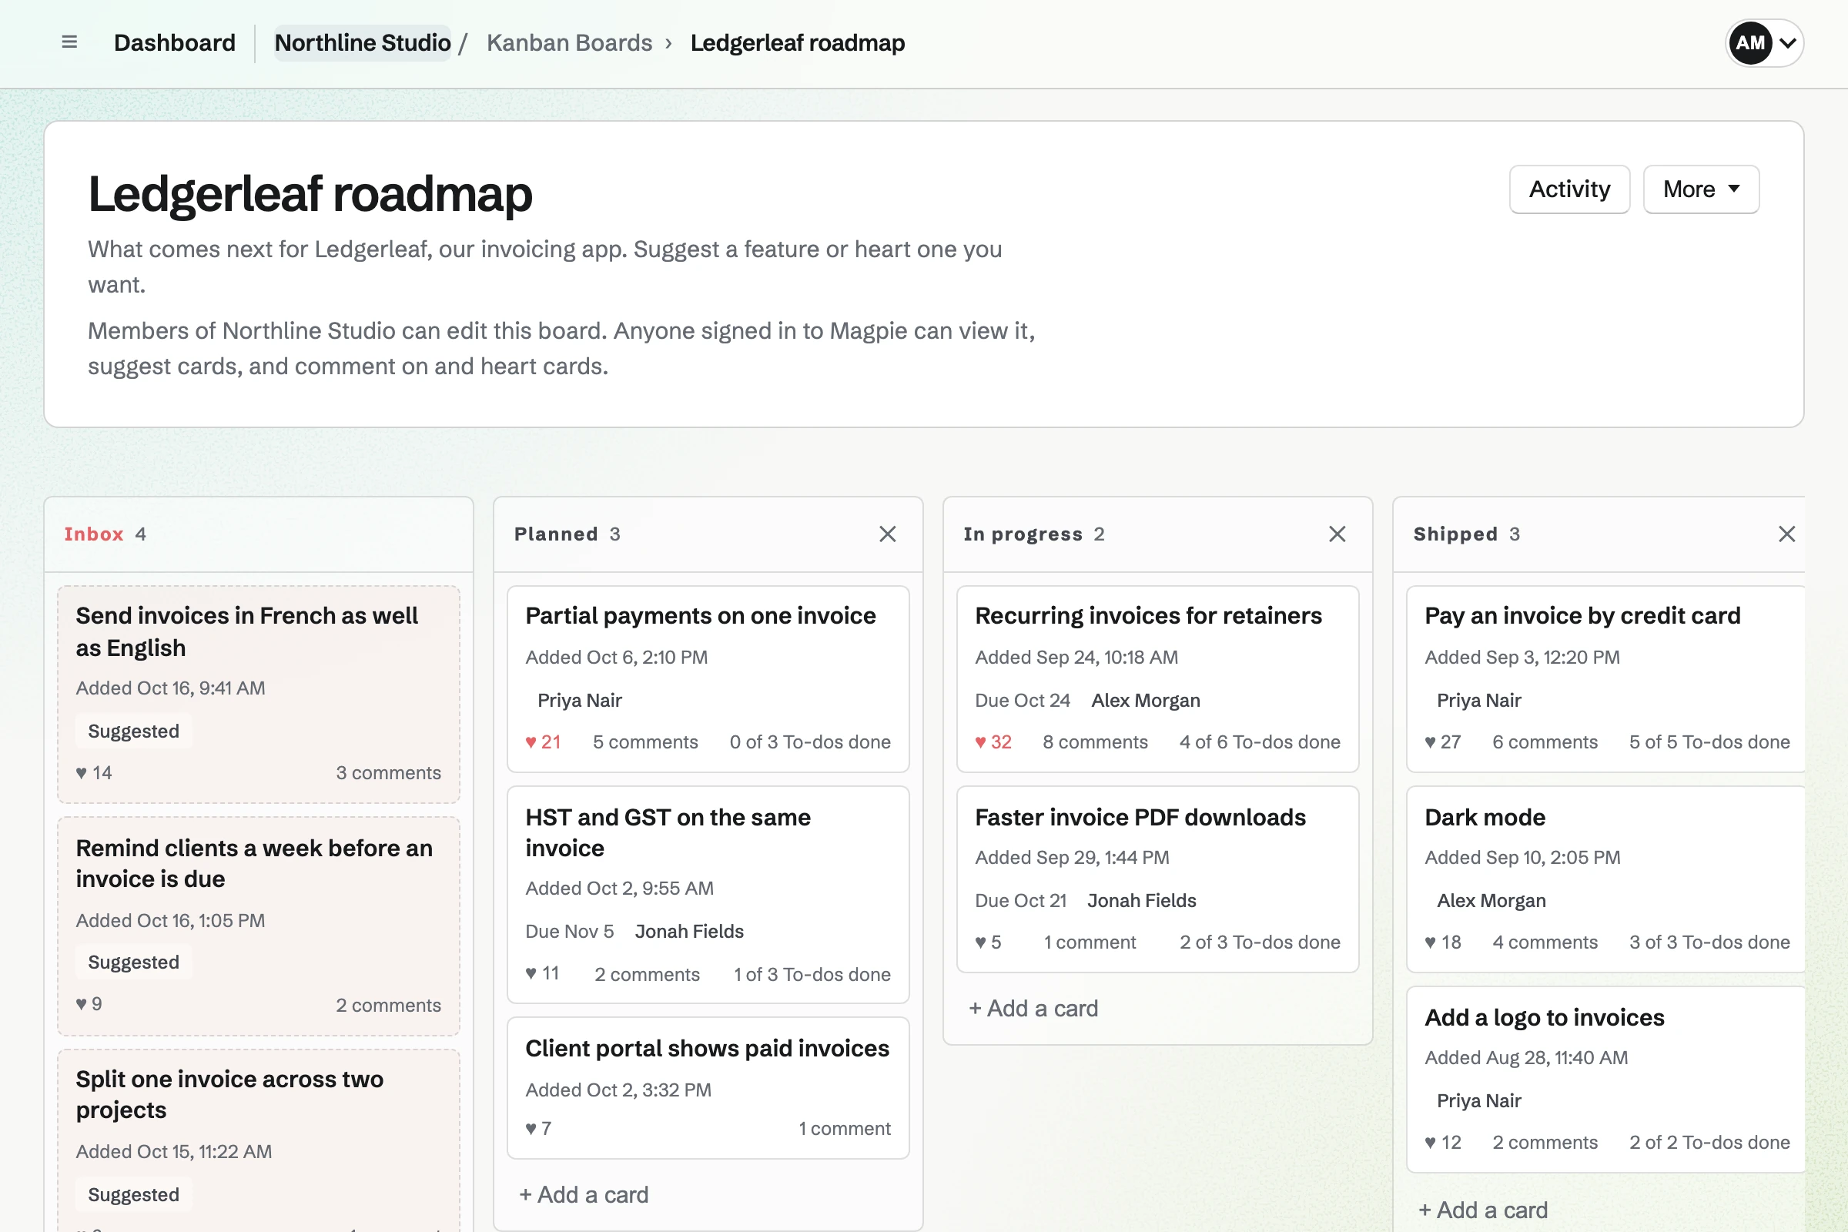
Task: Heart the Send invoices in French card
Action: (x=93, y=772)
